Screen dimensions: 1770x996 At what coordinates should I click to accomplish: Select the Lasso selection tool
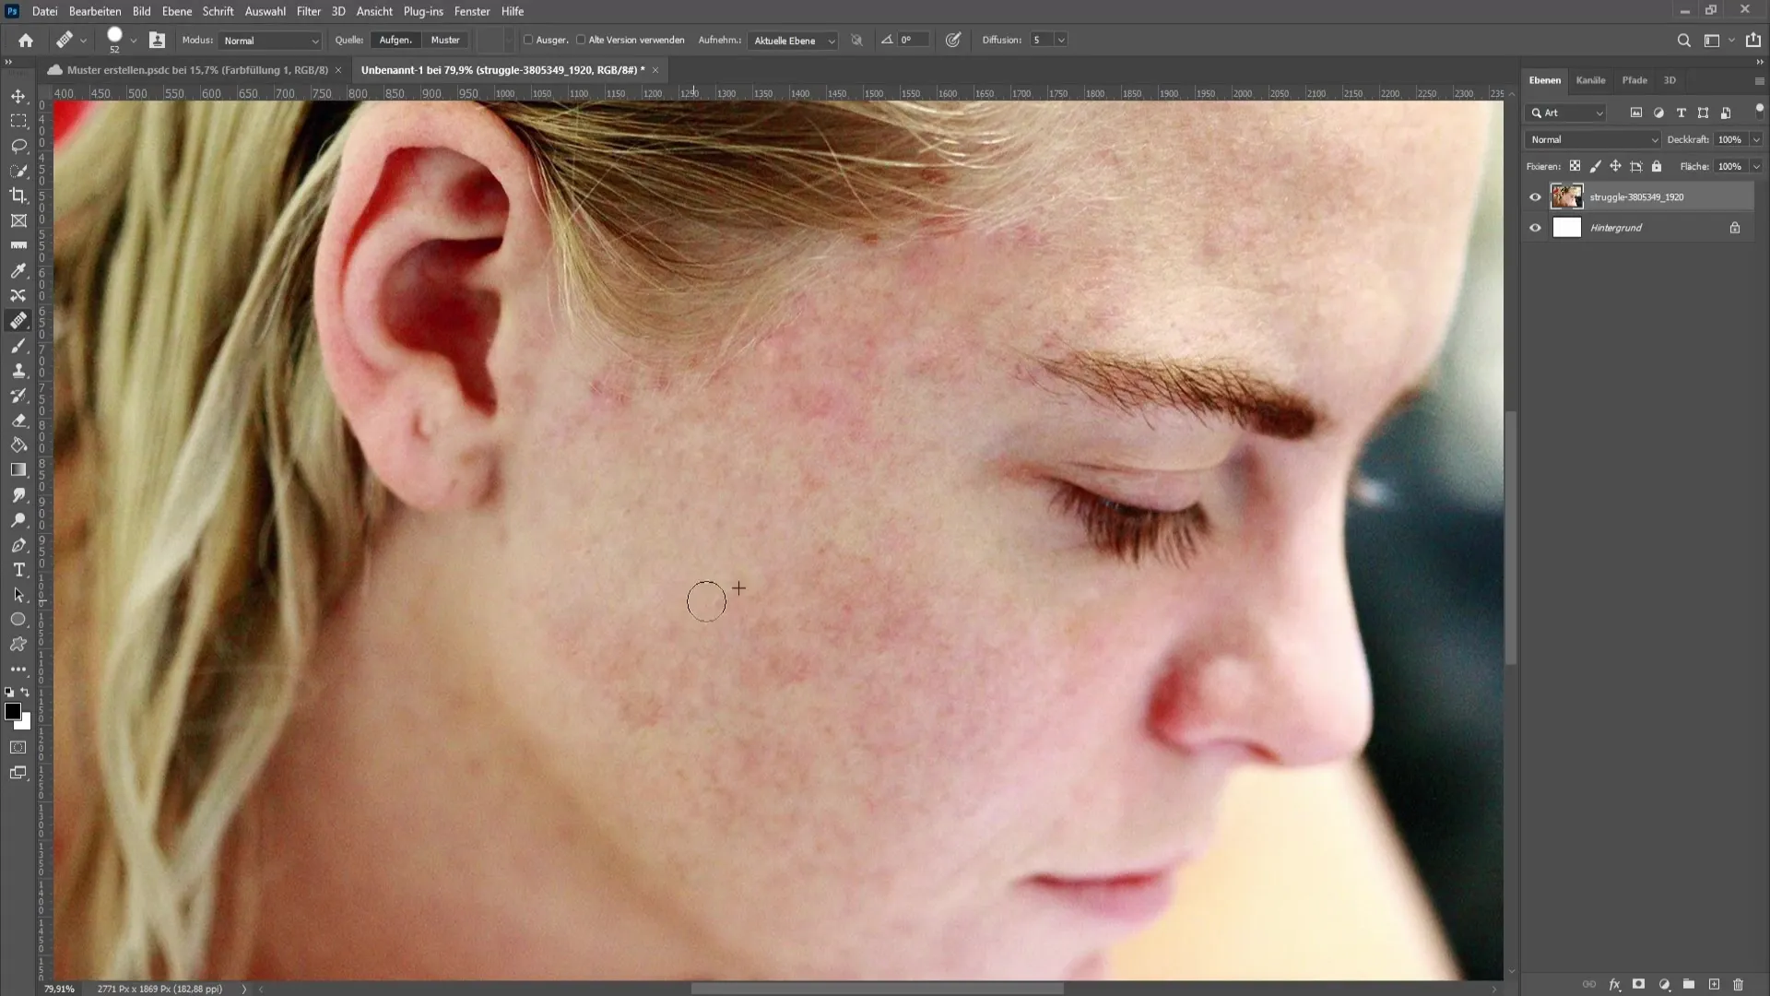18,145
